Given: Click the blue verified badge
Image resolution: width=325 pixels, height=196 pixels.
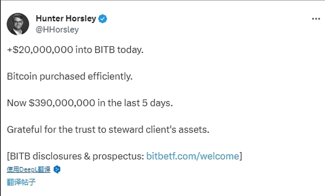Looking at the screenshot, I should (x=103, y=19).
